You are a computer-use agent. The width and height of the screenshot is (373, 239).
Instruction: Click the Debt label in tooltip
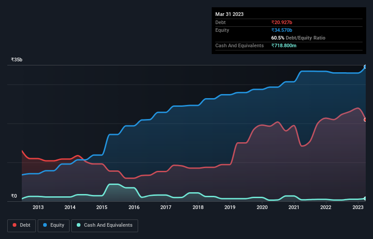220,22
